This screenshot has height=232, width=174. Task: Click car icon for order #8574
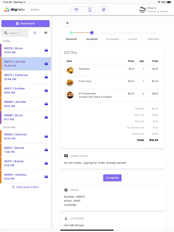coord(46,77)
